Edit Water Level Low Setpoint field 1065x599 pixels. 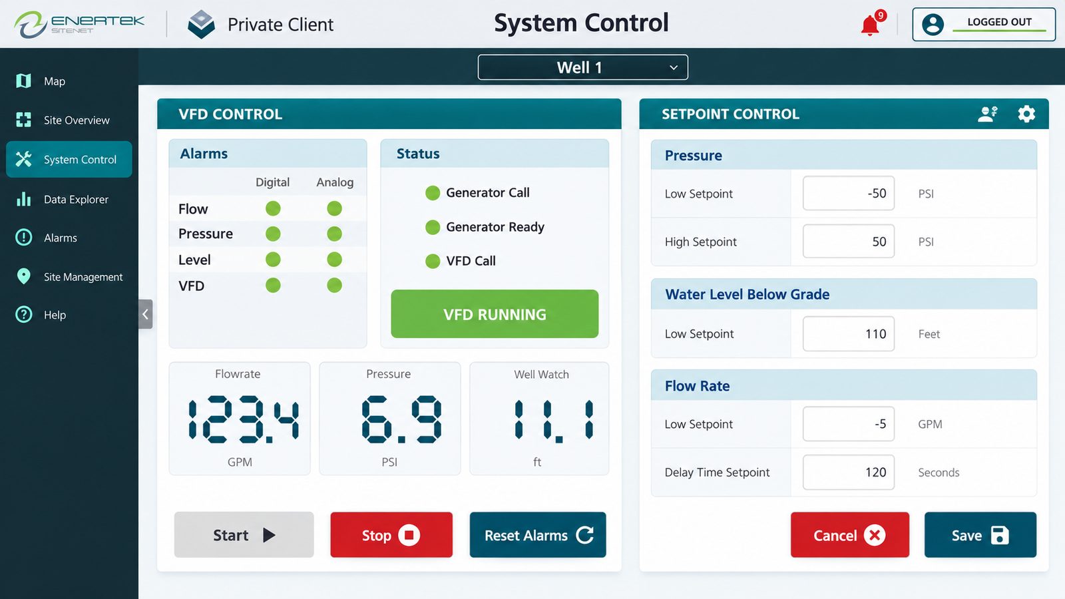click(849, 333)
